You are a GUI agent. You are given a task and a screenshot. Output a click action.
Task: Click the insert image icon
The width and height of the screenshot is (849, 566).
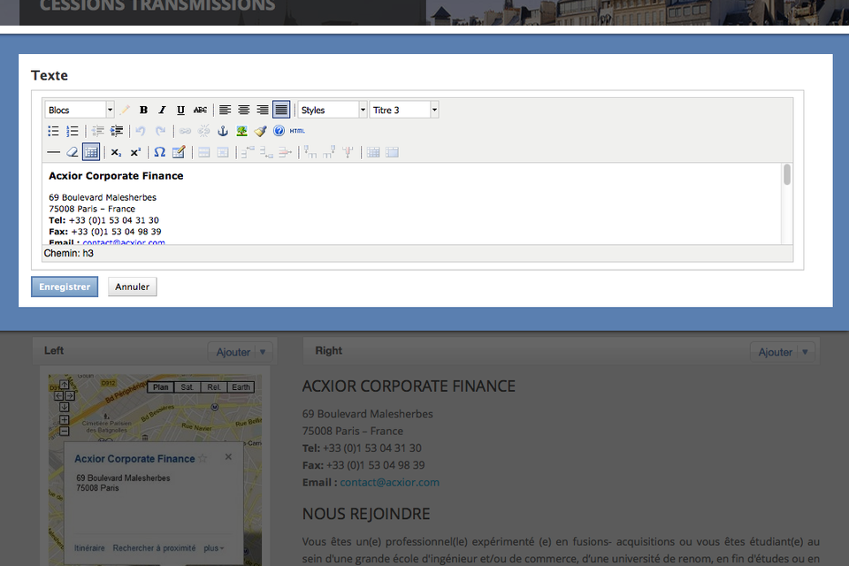point(241,131)
